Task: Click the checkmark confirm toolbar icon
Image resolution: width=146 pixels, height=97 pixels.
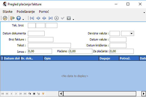Action: 63,18
